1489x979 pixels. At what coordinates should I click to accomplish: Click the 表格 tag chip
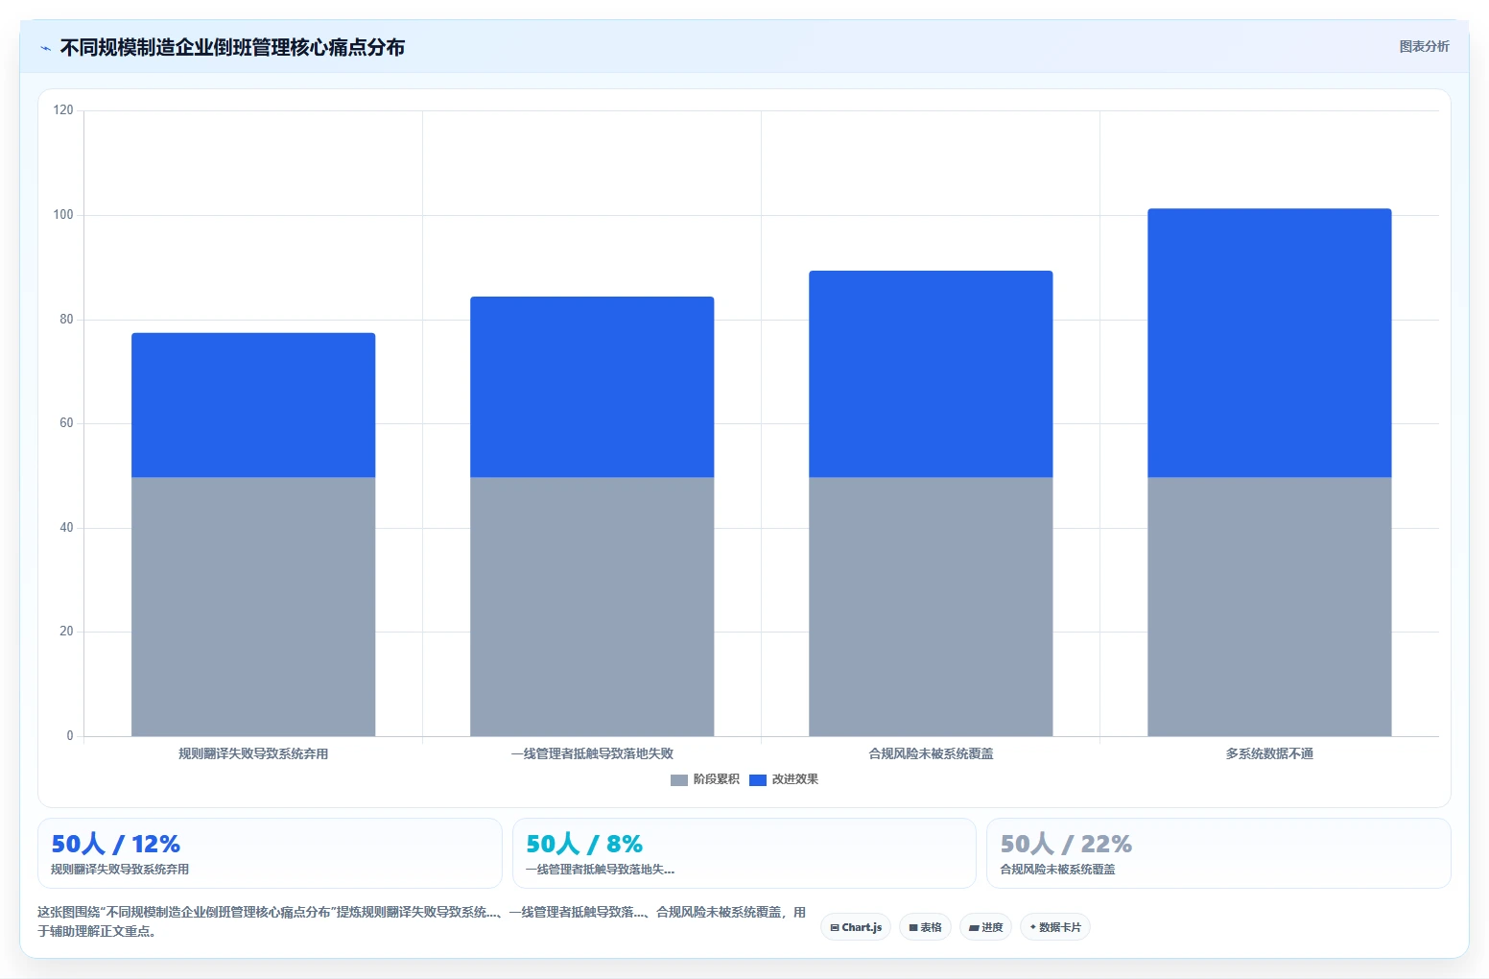coord(925,927)
